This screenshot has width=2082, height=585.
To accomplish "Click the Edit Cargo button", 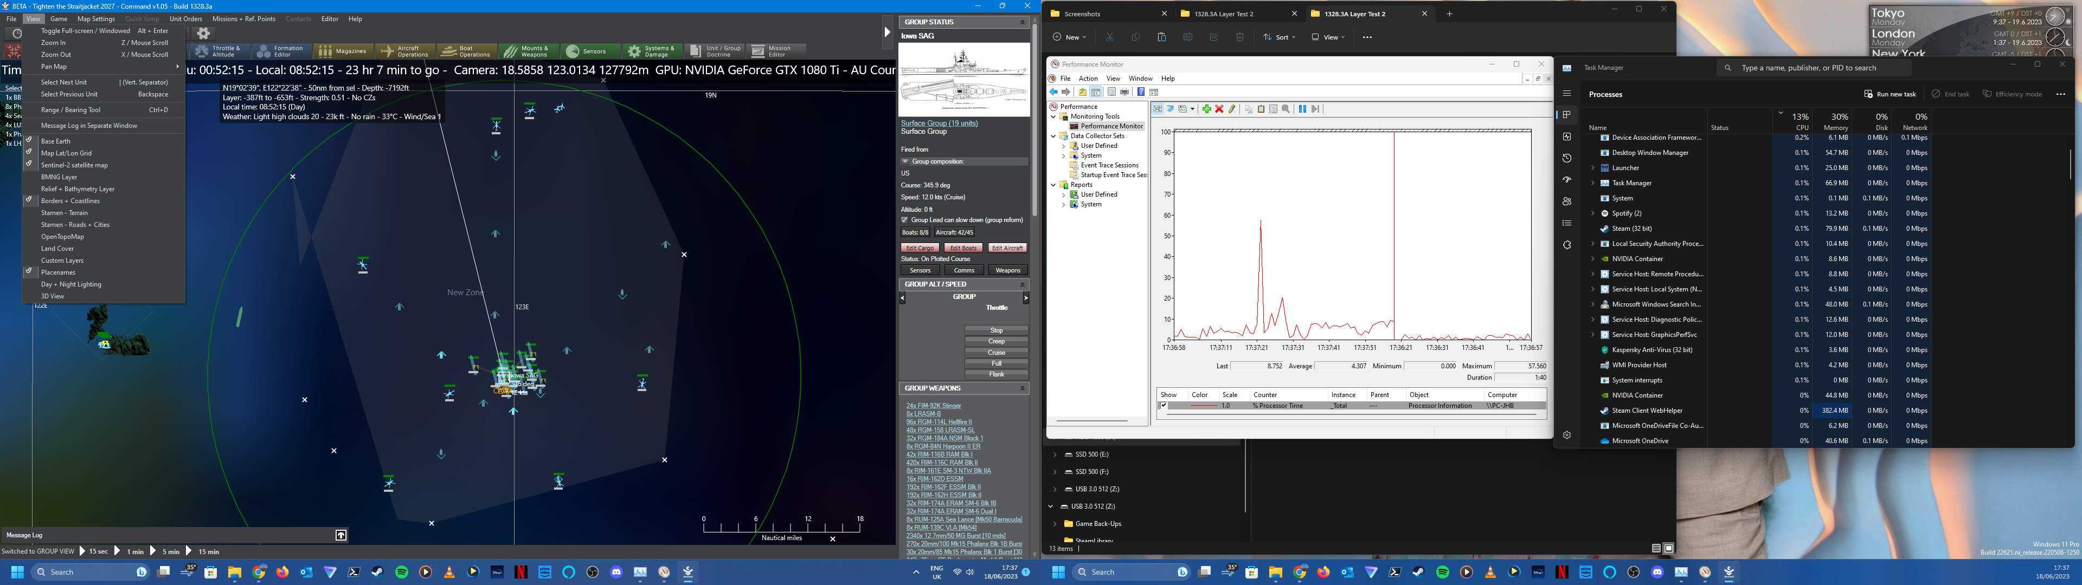I will (x=920, y=247).
